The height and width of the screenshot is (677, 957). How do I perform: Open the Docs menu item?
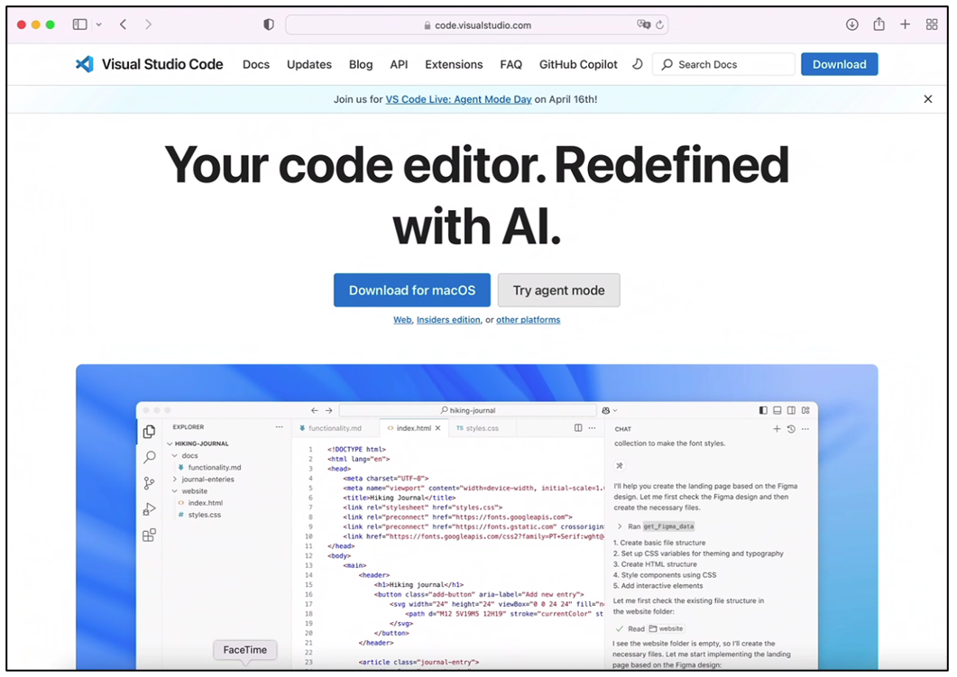tap(256, 65)
